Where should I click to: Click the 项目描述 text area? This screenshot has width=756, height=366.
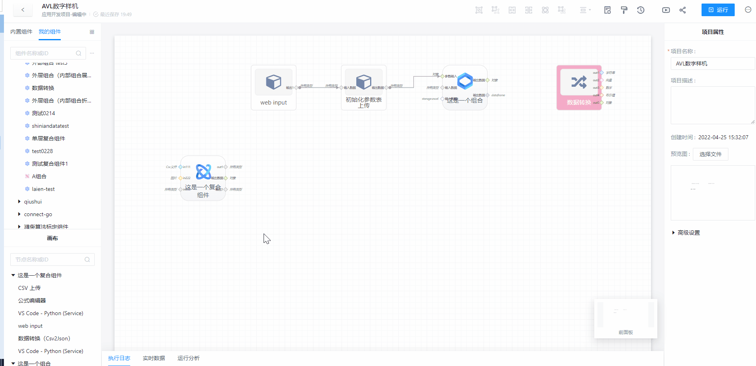pos(713,105)
